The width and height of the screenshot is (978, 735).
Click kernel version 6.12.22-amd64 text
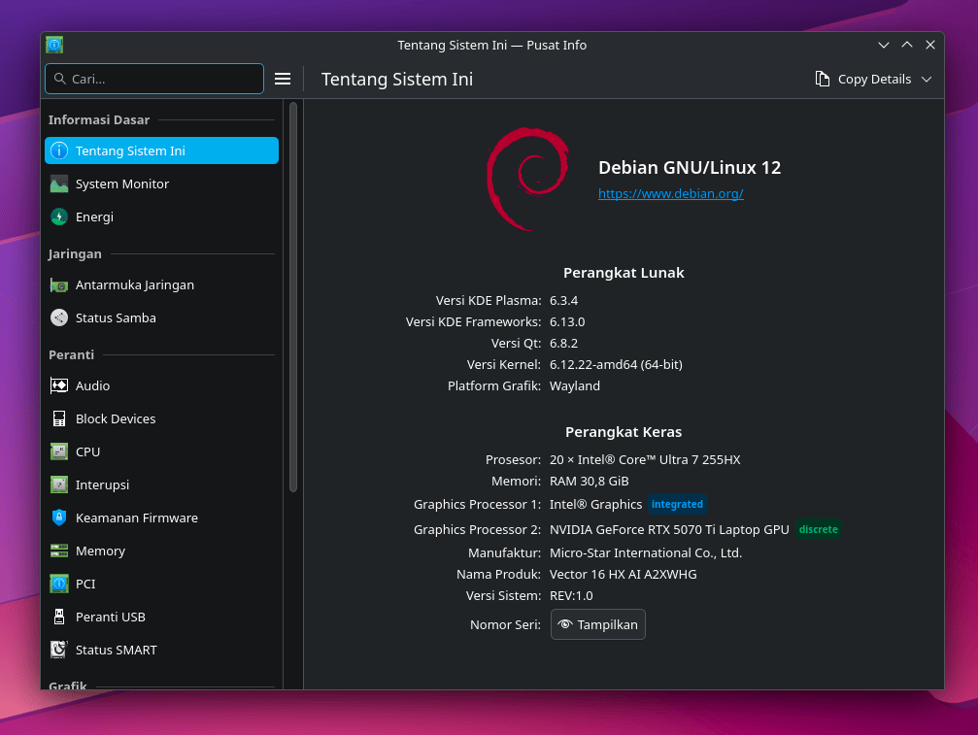(x=616, y=365)
